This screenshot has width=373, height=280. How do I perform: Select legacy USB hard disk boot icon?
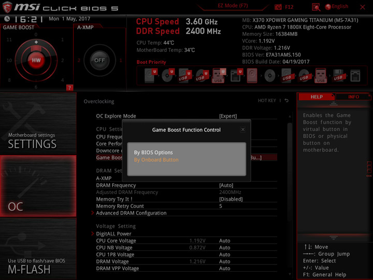pos(287,76)
